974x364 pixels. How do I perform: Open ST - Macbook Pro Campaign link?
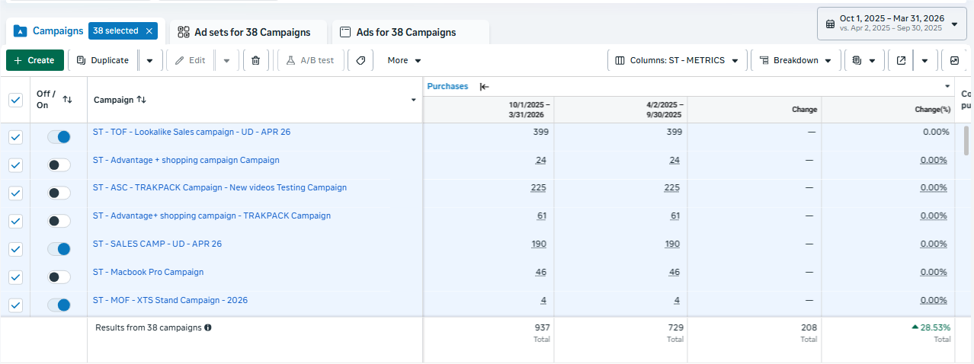pyautogui.click(x=148, y=272)
